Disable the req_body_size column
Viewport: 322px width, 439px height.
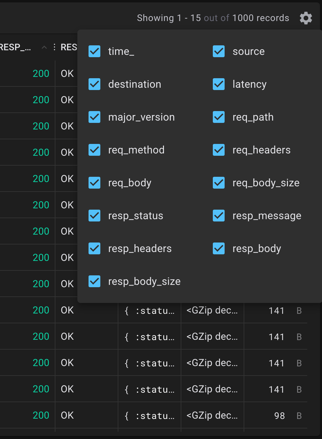(x=218, y=183)
